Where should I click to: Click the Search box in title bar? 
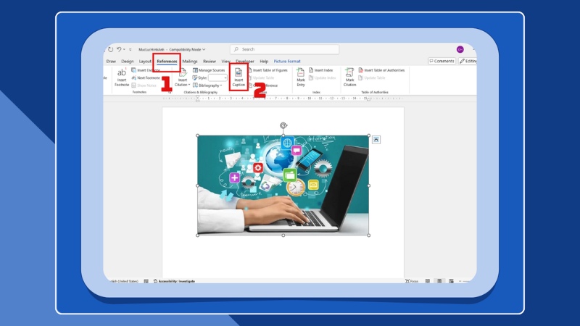pos(284,49)
